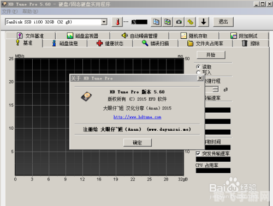Click the copy screenshot to clipboard icon
Image resolution: width=273 pixels, height=206 pixels.
(x=168, y=22)
